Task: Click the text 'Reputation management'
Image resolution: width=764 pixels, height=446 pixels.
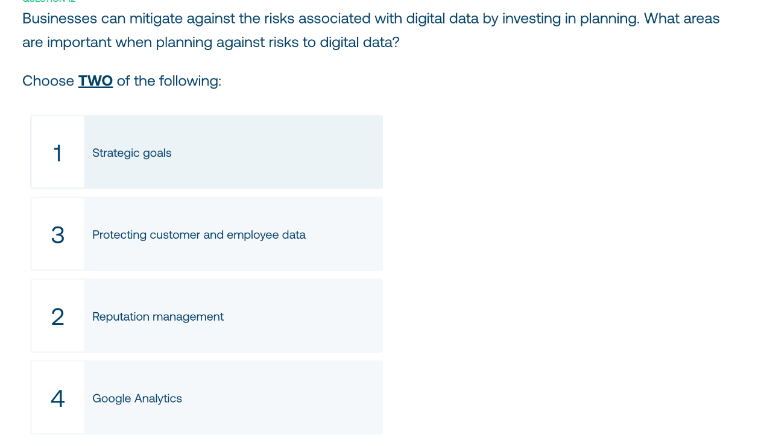Action: (x=157, y=316)
